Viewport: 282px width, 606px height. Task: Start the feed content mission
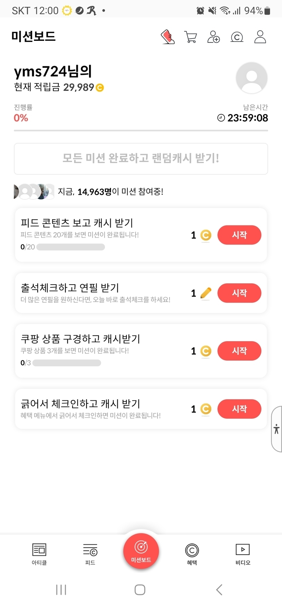(239, 235)
